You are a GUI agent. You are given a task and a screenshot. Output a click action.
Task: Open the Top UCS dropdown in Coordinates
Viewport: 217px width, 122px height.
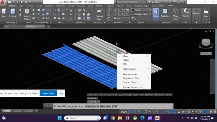tap(121, 18)
